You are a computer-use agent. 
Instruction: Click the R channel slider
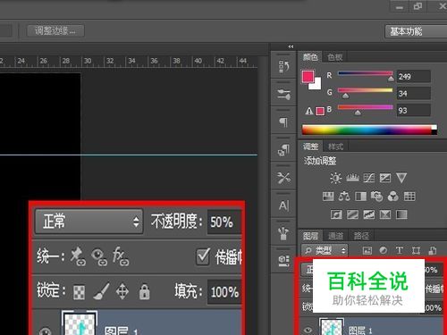[366, 74]
